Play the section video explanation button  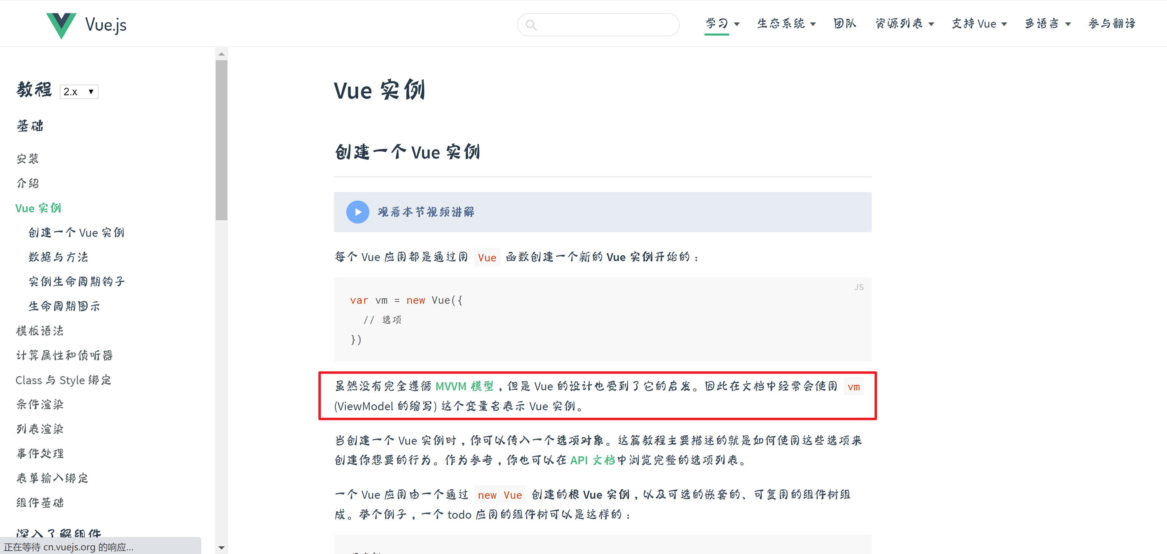point(357,212)
